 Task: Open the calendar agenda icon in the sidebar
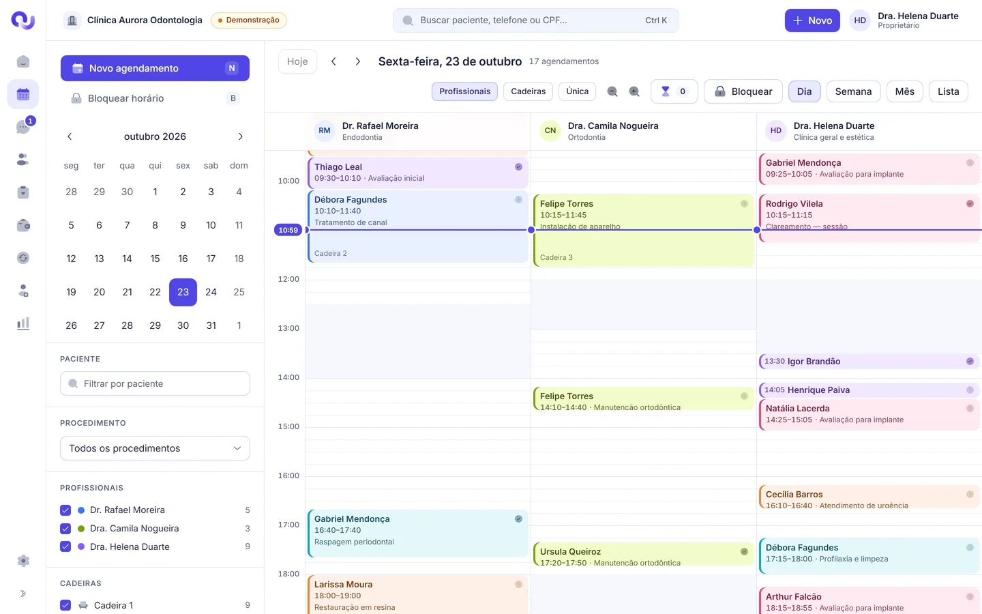click(23, 94)
